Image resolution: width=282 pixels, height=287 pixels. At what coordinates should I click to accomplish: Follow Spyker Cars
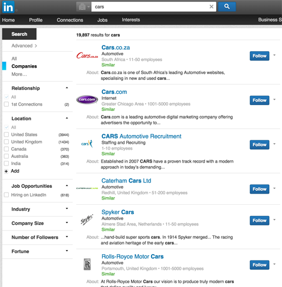point(260,221)
